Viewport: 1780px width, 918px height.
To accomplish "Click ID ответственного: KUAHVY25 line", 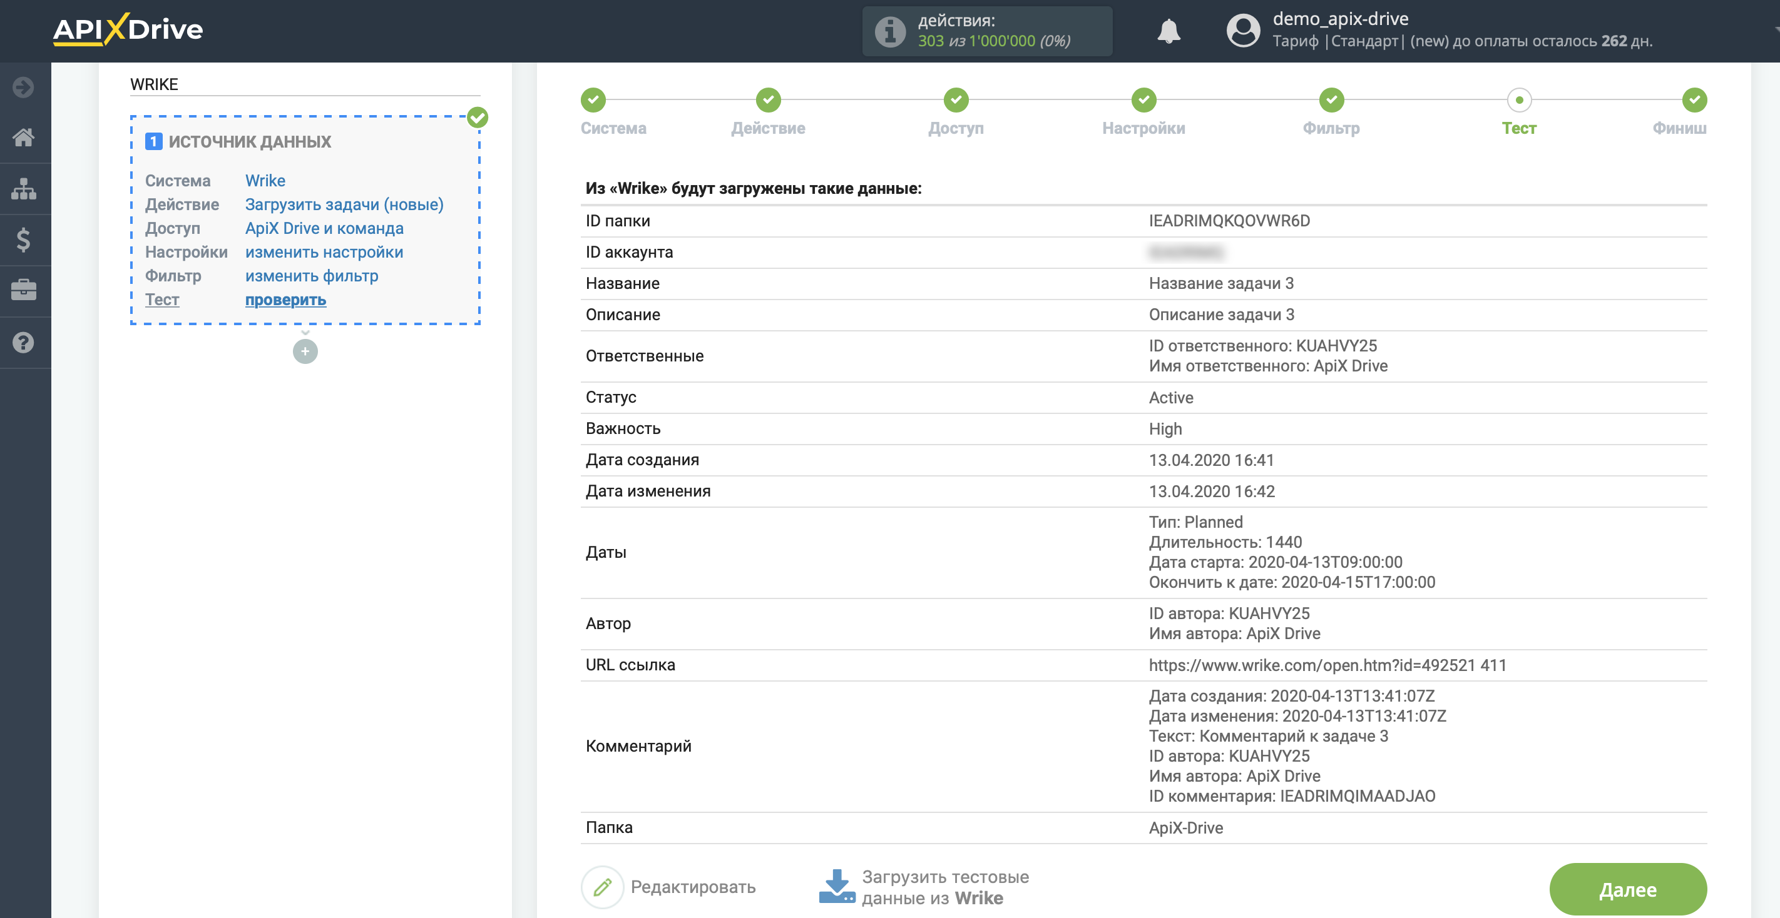I will click(1262, 346).
